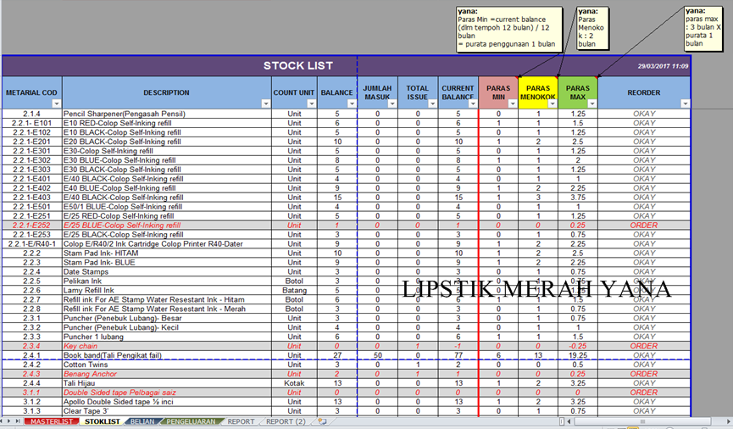Click Paras Max 3.75 in E403 row

pos(577,198)
